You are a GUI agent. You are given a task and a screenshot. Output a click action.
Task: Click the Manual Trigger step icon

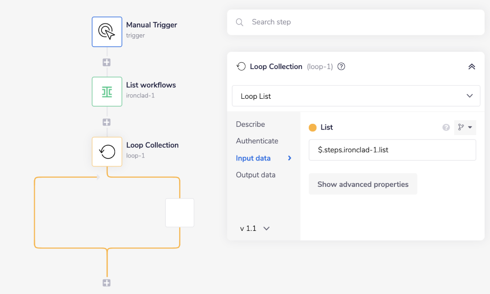tap(107, 32)
